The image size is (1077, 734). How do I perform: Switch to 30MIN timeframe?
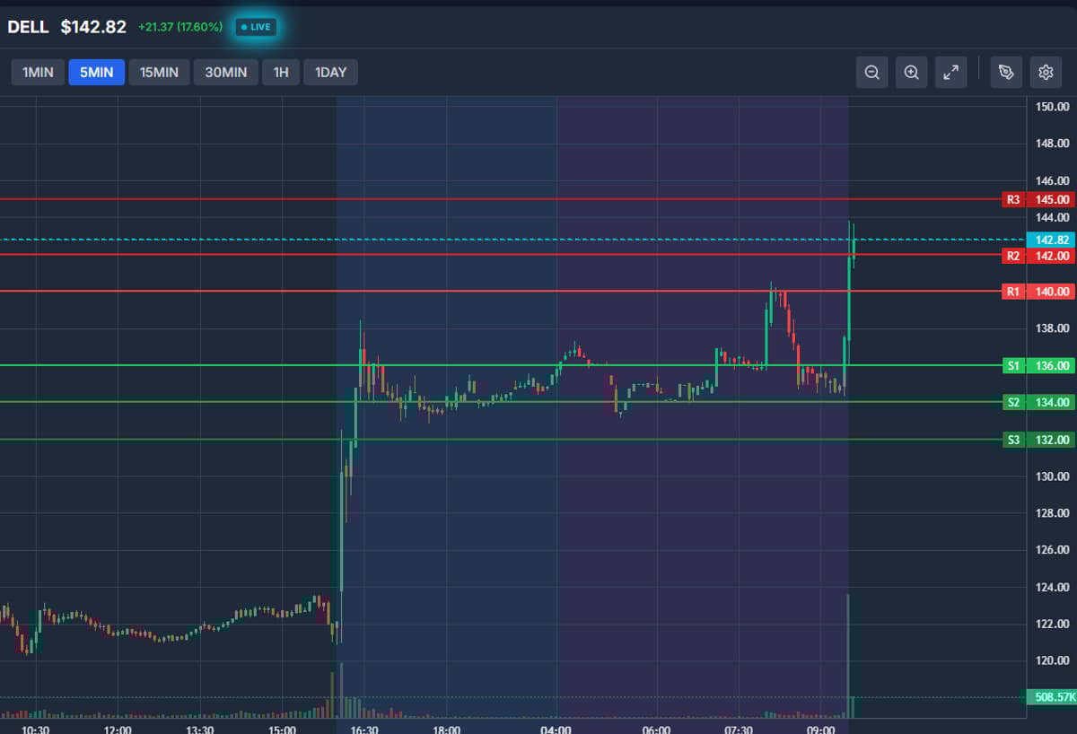pyautogui.click(x=226, y=73)
